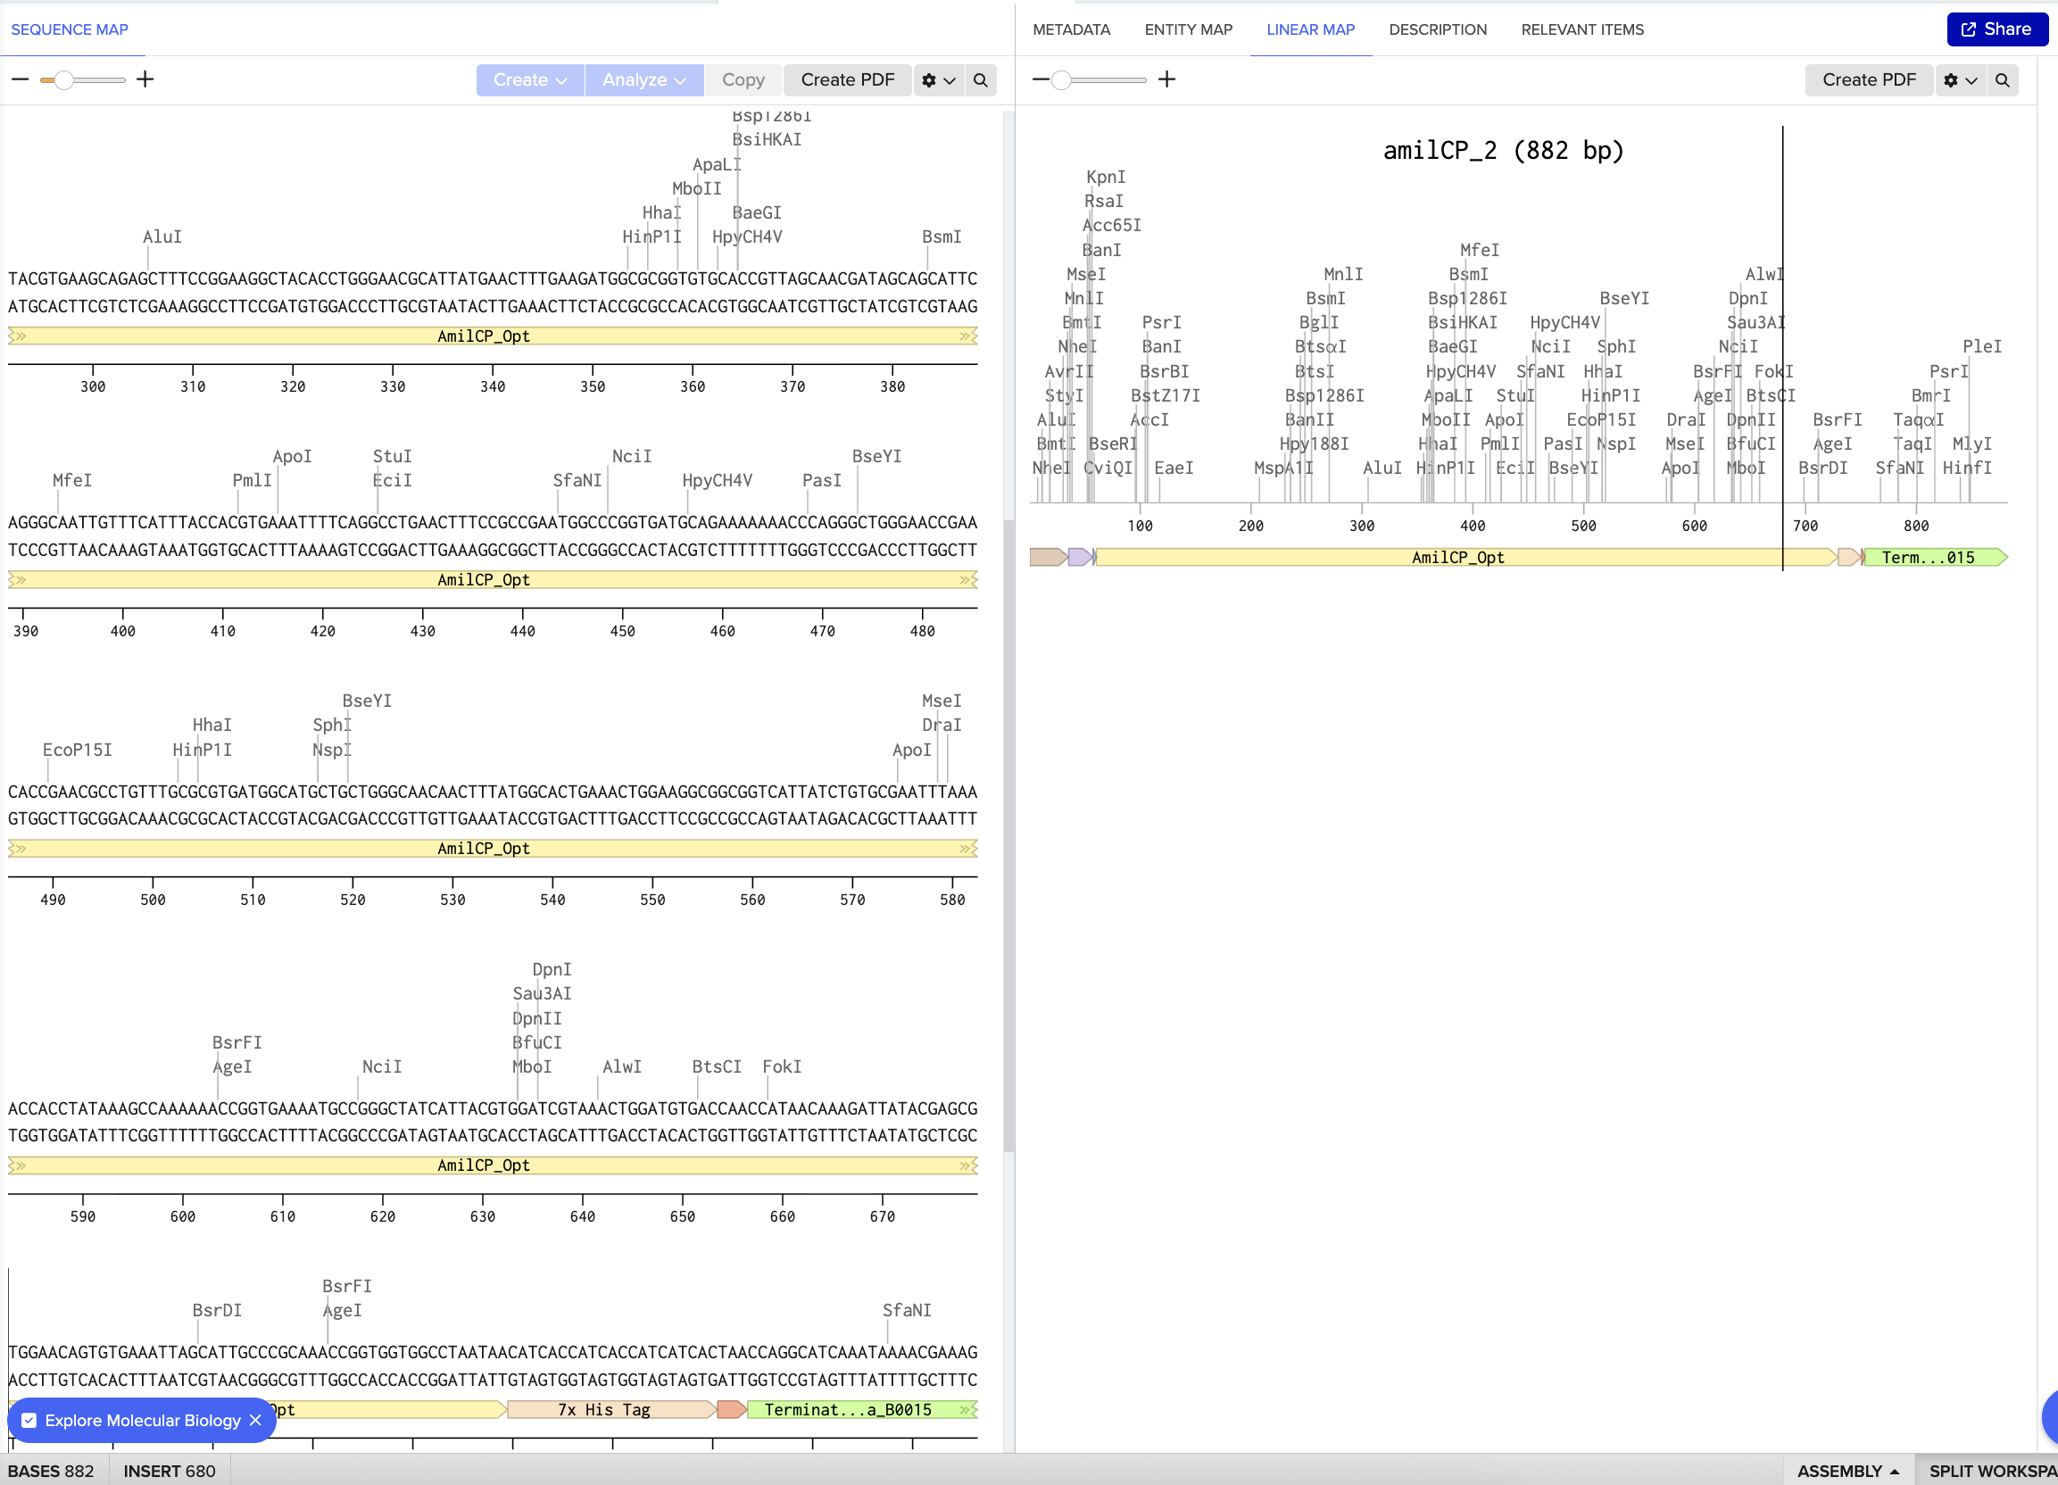Screen dimensions: 2058x1485
Task: Switch to the METADATA tab
Action: pyautogui.click(x=1072, y=29)
